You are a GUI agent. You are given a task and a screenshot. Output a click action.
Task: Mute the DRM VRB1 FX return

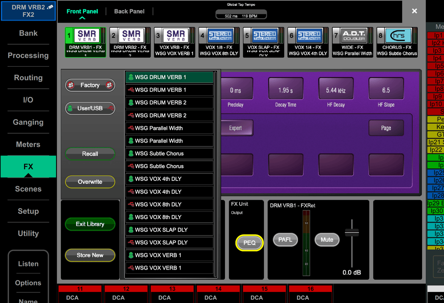[x=327, y=240]
